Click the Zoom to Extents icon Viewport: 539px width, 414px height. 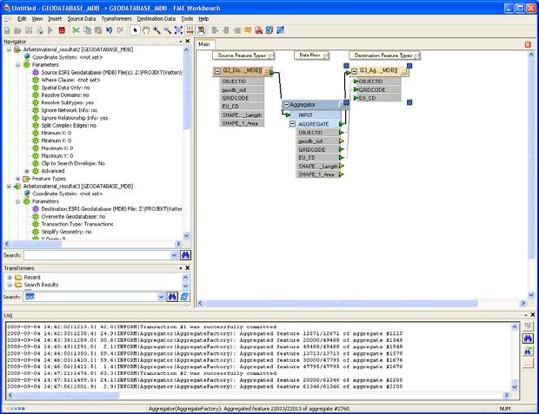tap(178, 30)
